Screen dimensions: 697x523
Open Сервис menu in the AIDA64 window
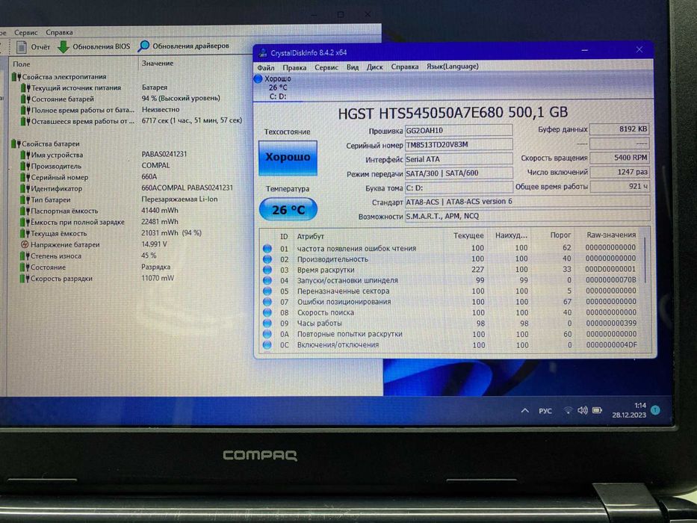26,32
